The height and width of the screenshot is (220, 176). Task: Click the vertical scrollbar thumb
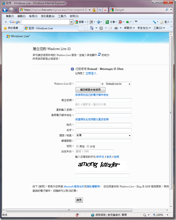click(x=171, y=113)
